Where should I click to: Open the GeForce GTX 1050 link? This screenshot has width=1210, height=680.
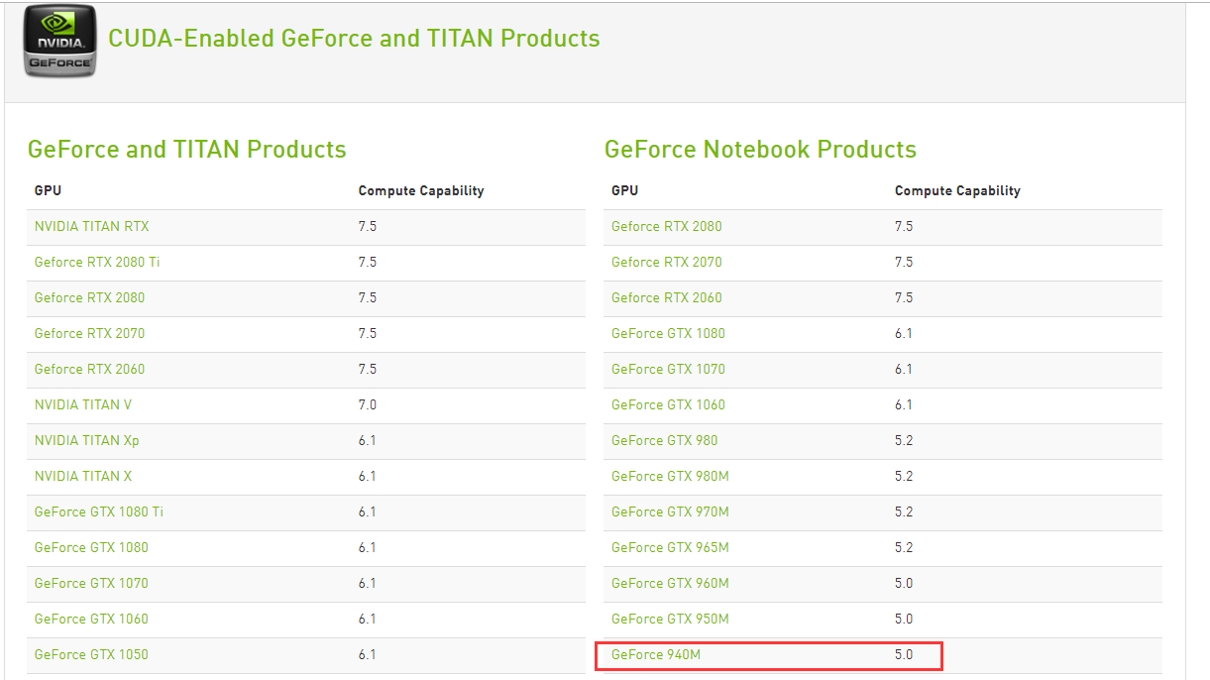pos(91,654)
